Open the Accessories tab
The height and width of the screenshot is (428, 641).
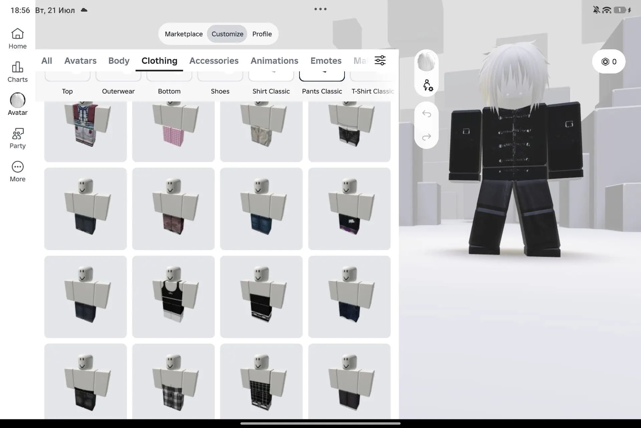coord(214,61)
